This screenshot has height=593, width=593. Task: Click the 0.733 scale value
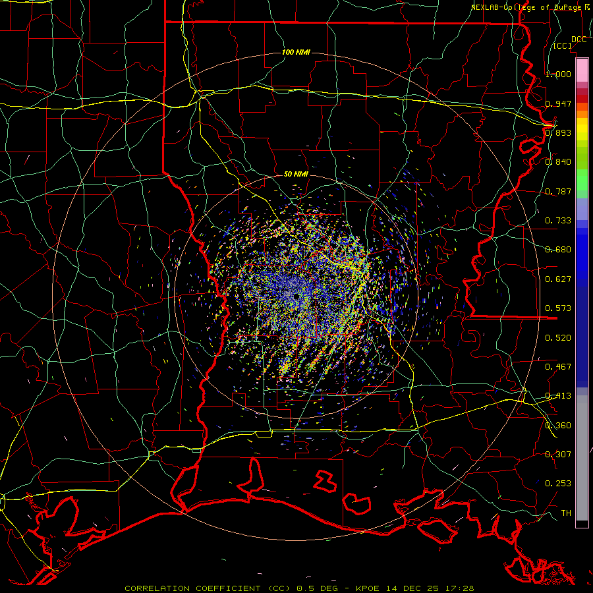click(x=558, y=221)
